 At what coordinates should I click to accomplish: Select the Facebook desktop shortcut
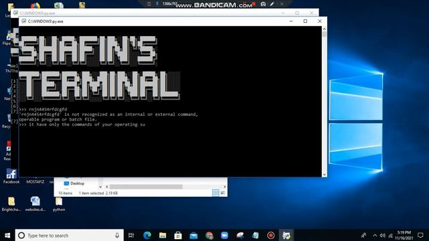coord(11,176)
